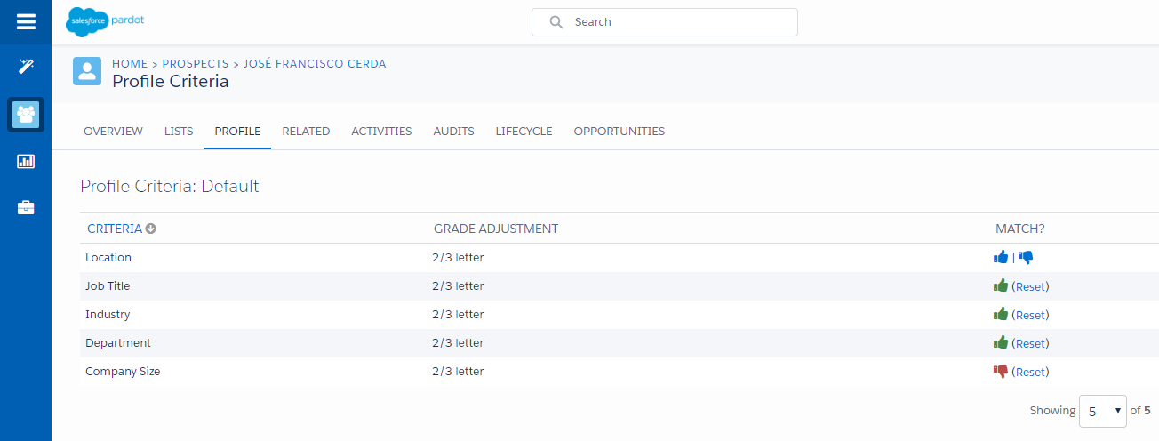The height and width of the screenshot is (441, 1159).
Task: Open the Admin briefcase sidebar icon
Action: click(26, 208)
